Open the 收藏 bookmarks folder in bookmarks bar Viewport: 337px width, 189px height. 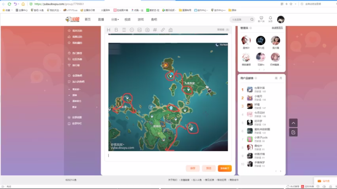[x=7, y=10]
